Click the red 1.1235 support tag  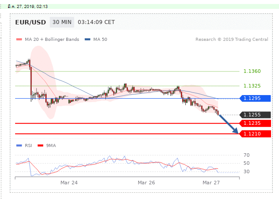(255, 123)
